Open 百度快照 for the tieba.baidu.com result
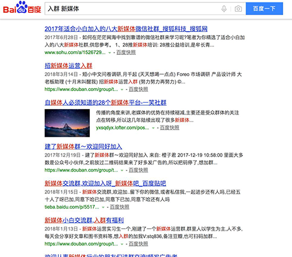Screen dimensions: 292x257 pos(120,207)
